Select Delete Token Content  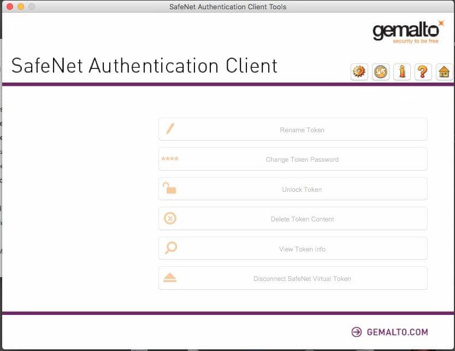coord(293,219)
